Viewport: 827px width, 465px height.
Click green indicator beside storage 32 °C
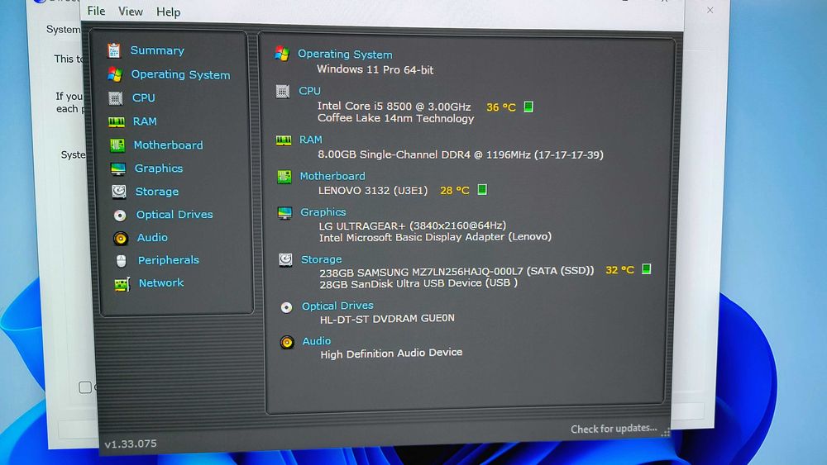coord(646,269)
